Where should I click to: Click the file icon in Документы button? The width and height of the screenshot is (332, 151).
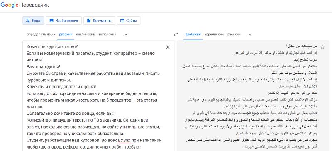coord(89,21)
